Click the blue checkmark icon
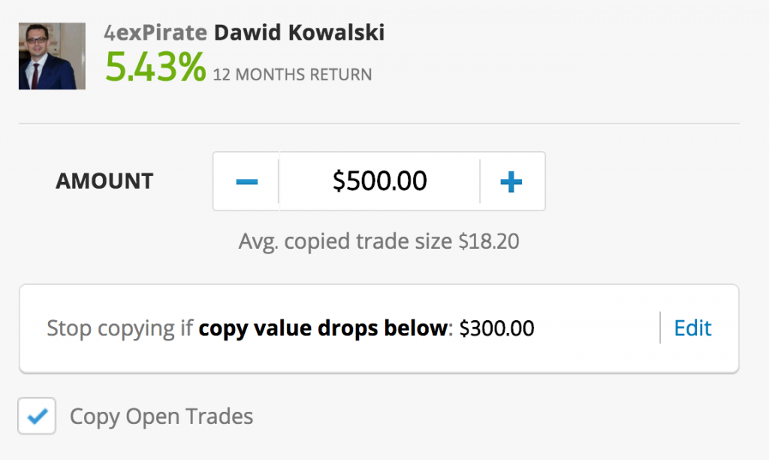Image resolution: width=769 pixels, height=460 pixels. pos(38,416)
